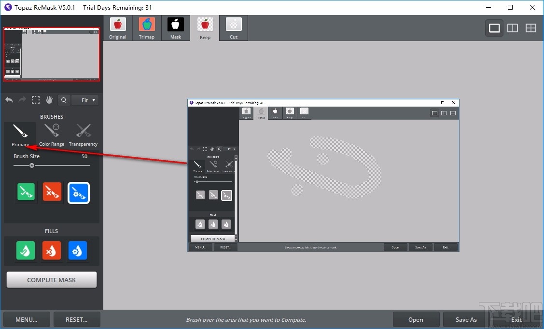This screenshot has height=329, width=544.
Task: Click the Open button
Action: click(416, 319)
